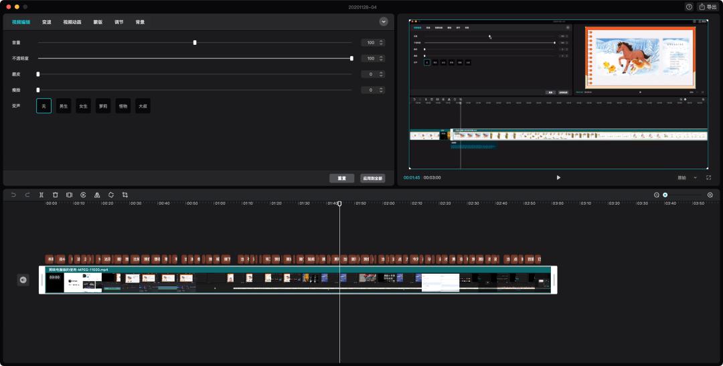Screen dimensions: 723x366
Task: Open the help question mark icon
Action: (x=689, y=7)
